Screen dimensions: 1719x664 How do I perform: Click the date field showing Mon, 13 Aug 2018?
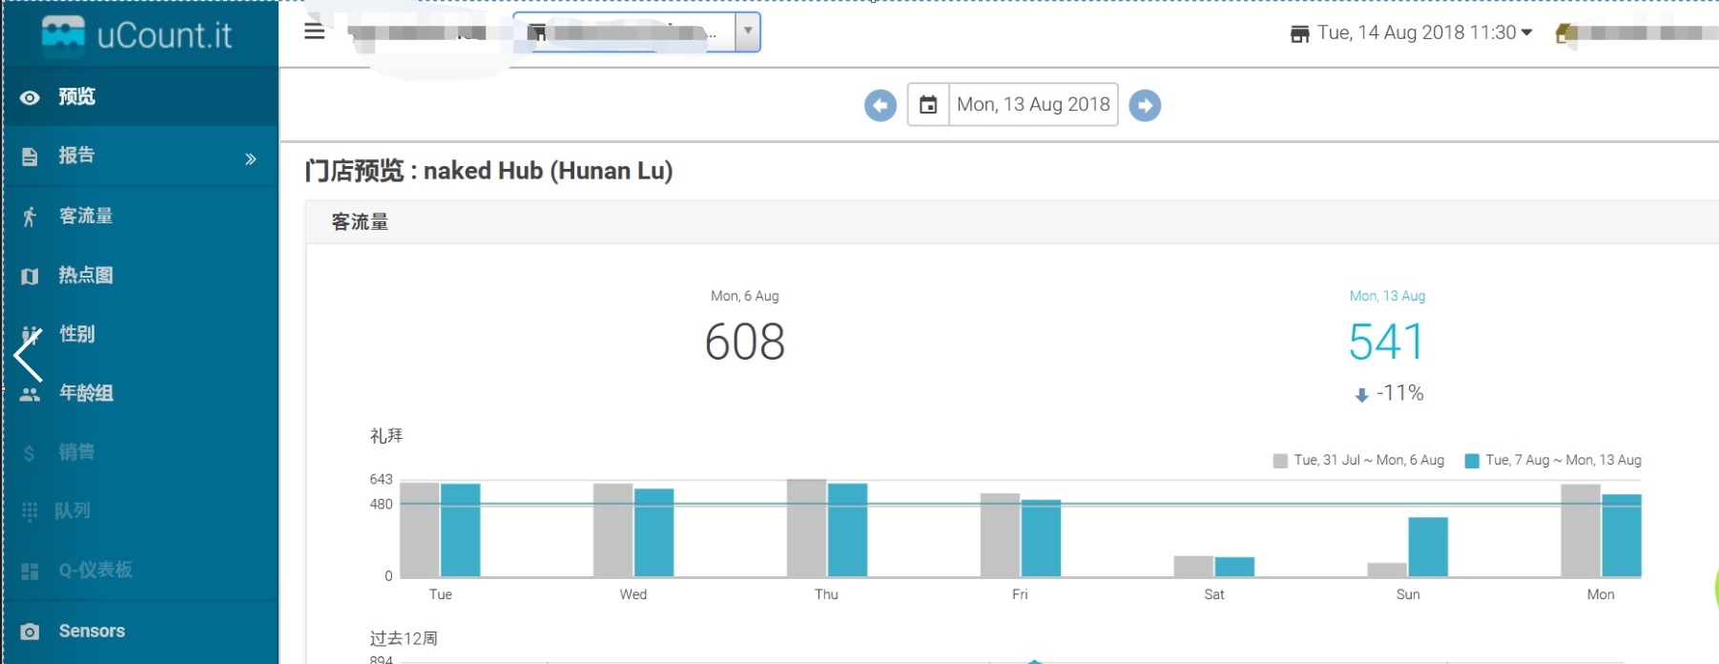tap(1033, 105)
